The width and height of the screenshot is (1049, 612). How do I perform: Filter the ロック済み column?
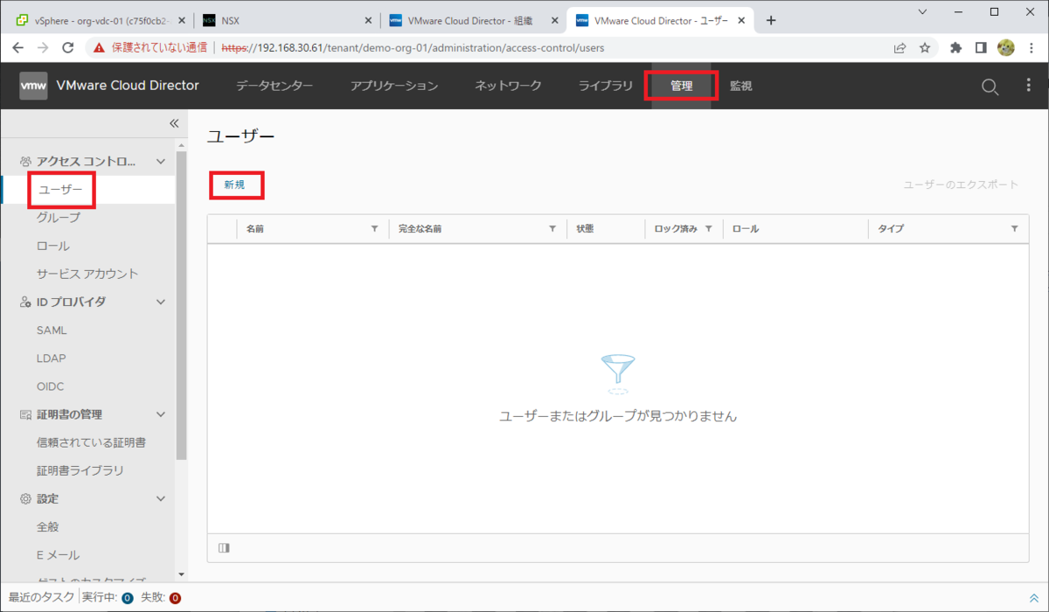coord(709,228)
